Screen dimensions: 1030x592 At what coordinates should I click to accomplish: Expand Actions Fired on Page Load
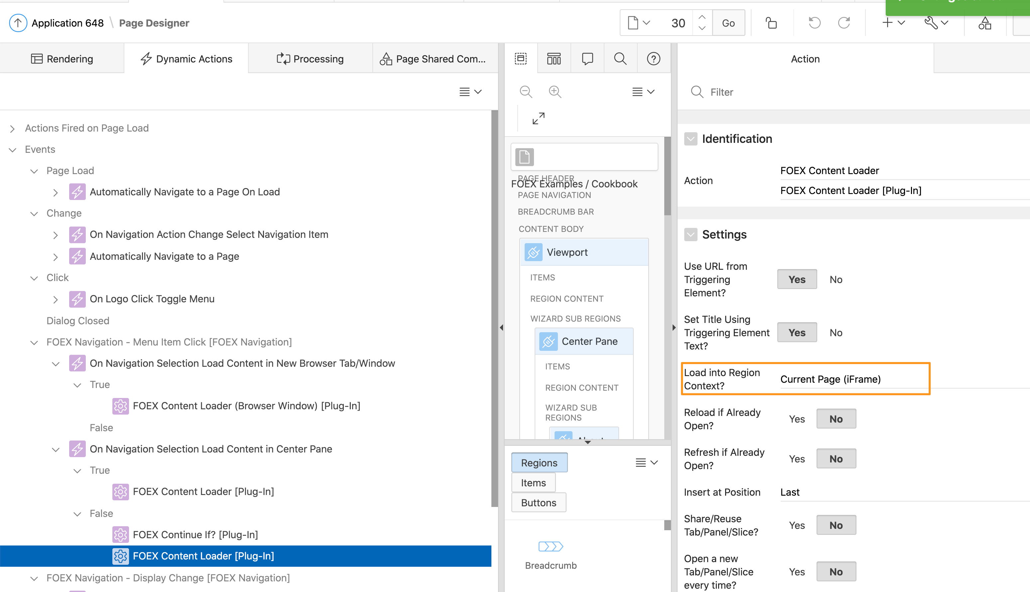click(x=12, y=128)
